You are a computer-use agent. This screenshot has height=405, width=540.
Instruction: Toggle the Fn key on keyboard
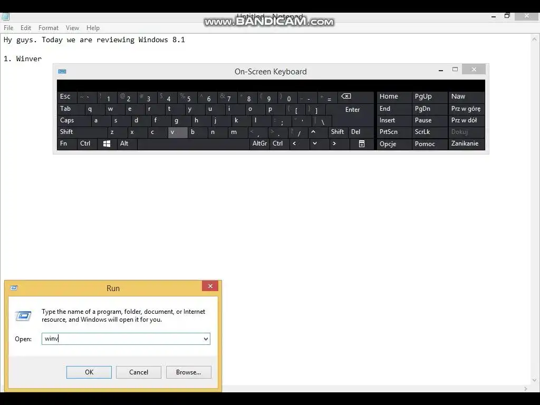67,143
